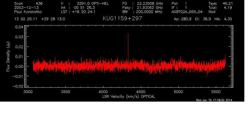Screen dimensions: 249x127
Task: Select the IF : 1 entry
Action: [x=179, y=8]
